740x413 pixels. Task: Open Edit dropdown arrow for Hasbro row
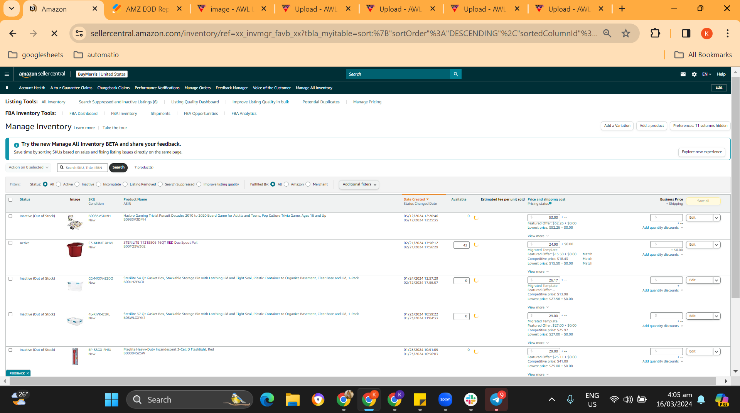716,218
